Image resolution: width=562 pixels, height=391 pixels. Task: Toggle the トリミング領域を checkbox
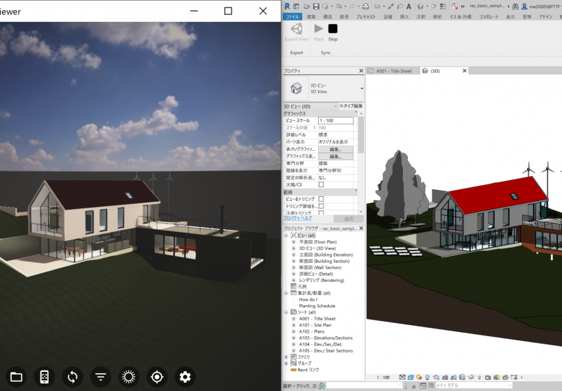tap(321, 206)
